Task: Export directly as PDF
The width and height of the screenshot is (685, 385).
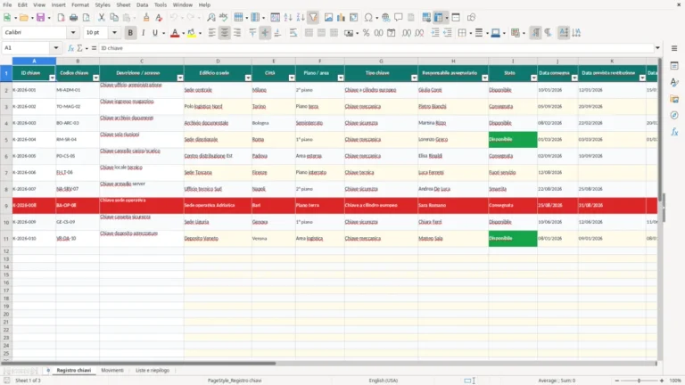Action: pos(62,18)
